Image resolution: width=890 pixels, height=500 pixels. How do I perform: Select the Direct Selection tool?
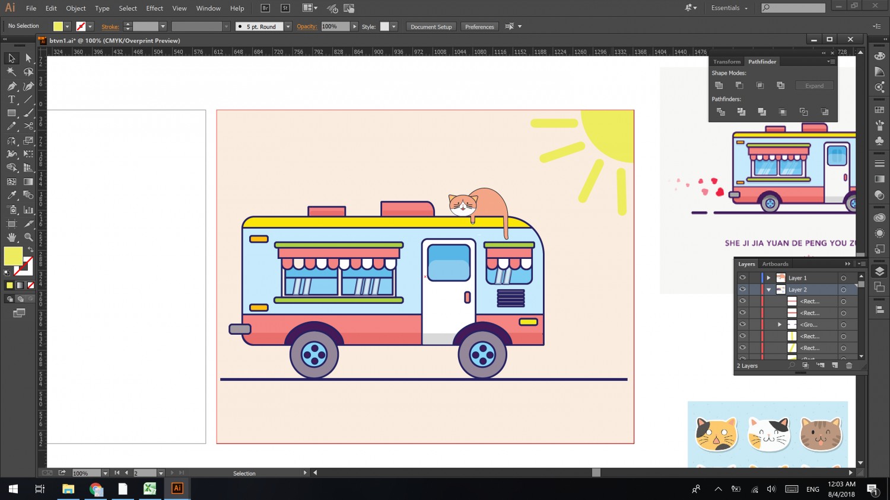[x=28, y=58]
